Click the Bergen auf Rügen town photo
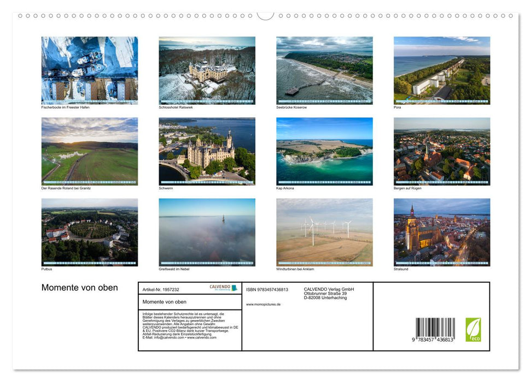Image resolution: width=531 pixels, height=382 pixels. 441,152
